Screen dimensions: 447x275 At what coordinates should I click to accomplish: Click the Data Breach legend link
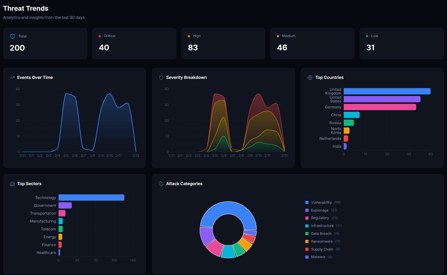321,234
